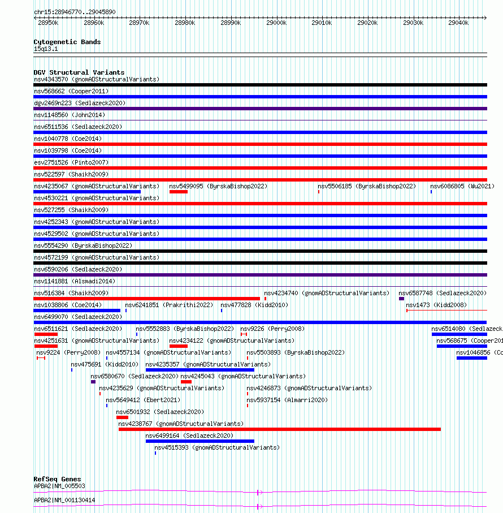Click the blue bar for nsv1038806
This screenshot has width=503, height=513.
coord(77,311)
